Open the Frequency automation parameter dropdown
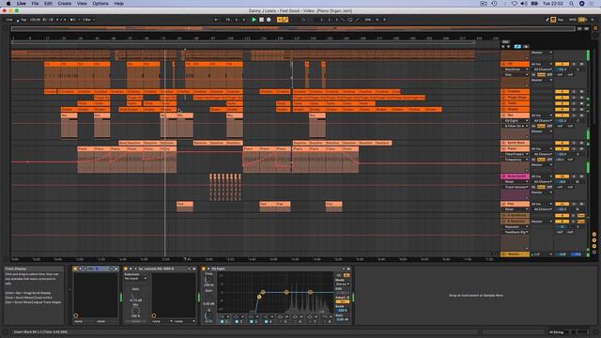This screenshot has width=601, height=338. 516,160
